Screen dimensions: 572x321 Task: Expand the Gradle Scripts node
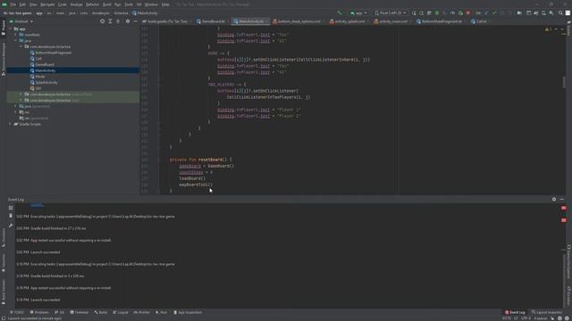pyautogui.click(x=10, y=124)
